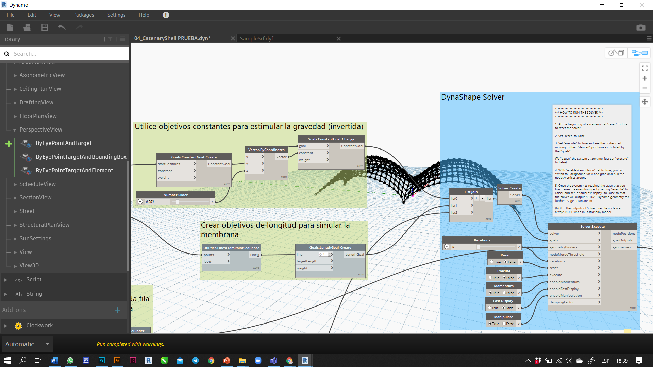Switch to the SampleSrf.dyf tab
Image resolution: width=653 pixels, height=367 pixels.
[257, 38]
